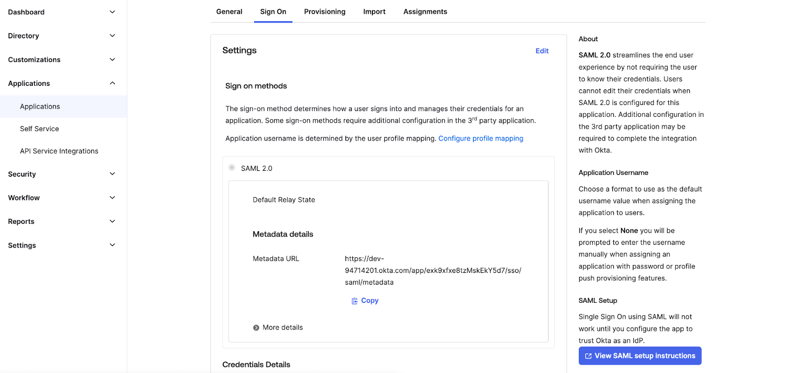Screen dimensions: 785x373
Task: Select the SAML 2.0 radio button
Action: tap(232, 168)
